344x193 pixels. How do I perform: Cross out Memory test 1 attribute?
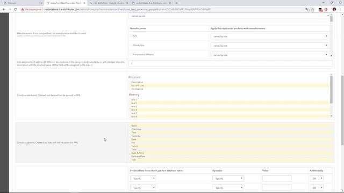[130, 100]
